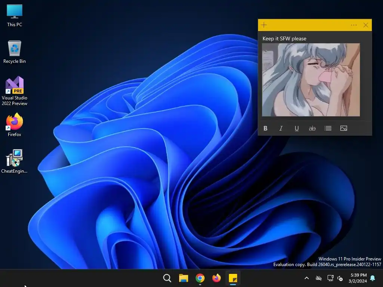Open Firefox from the taskbar
Screen dimensions: 383x287
click(217, 278)
